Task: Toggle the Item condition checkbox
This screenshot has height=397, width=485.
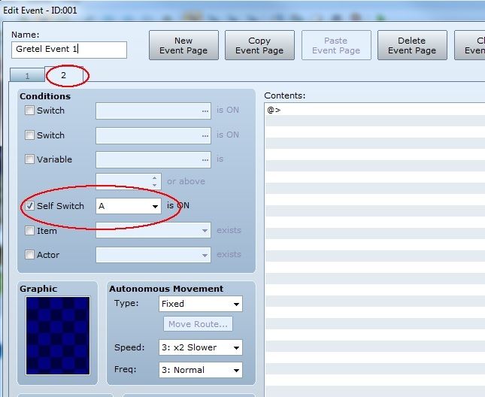Action: 30,231
